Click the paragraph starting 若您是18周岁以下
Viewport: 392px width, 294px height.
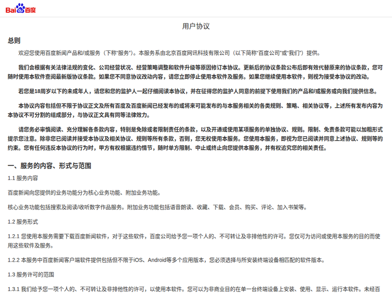198,91
